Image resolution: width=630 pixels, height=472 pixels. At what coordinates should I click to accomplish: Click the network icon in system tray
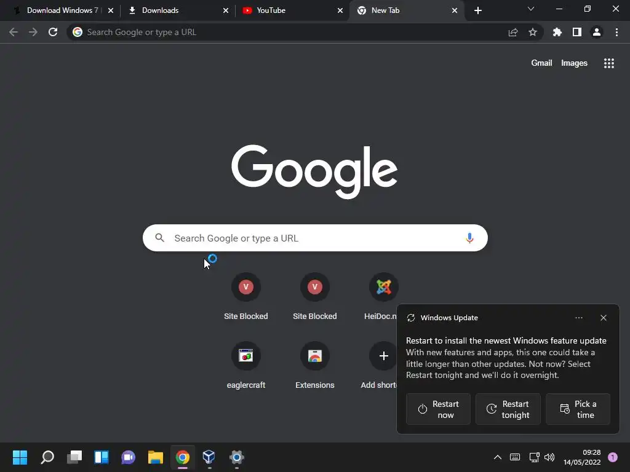(534, 457)
